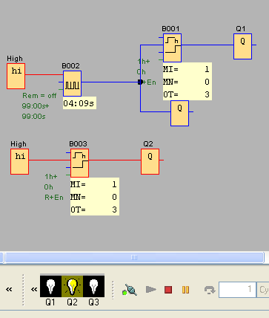The width and height of the screenshot is (269, 318).
Task: Click the B003 parameter box showing OT=3
Action: tap(95, 197)
